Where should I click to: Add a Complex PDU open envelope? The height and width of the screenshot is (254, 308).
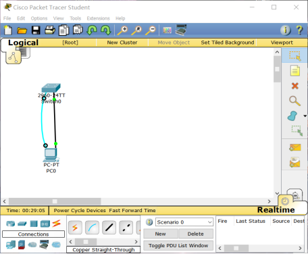294,162
